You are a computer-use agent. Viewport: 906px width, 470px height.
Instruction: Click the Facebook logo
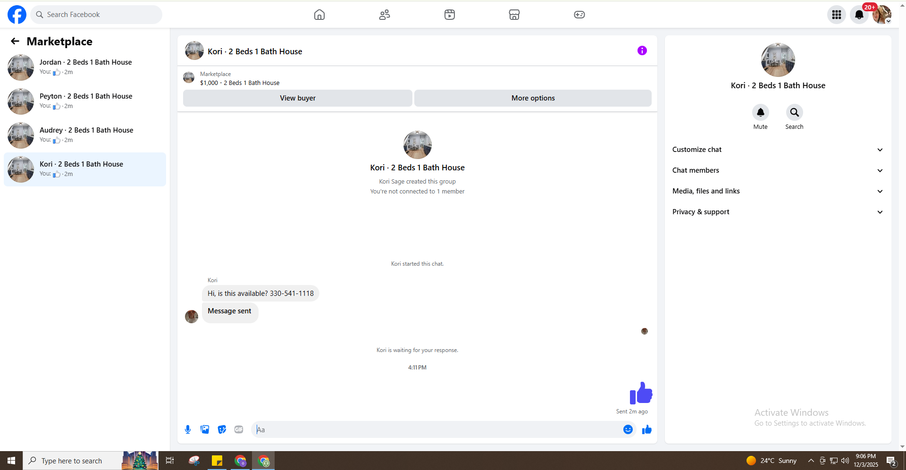click(17, 15)
